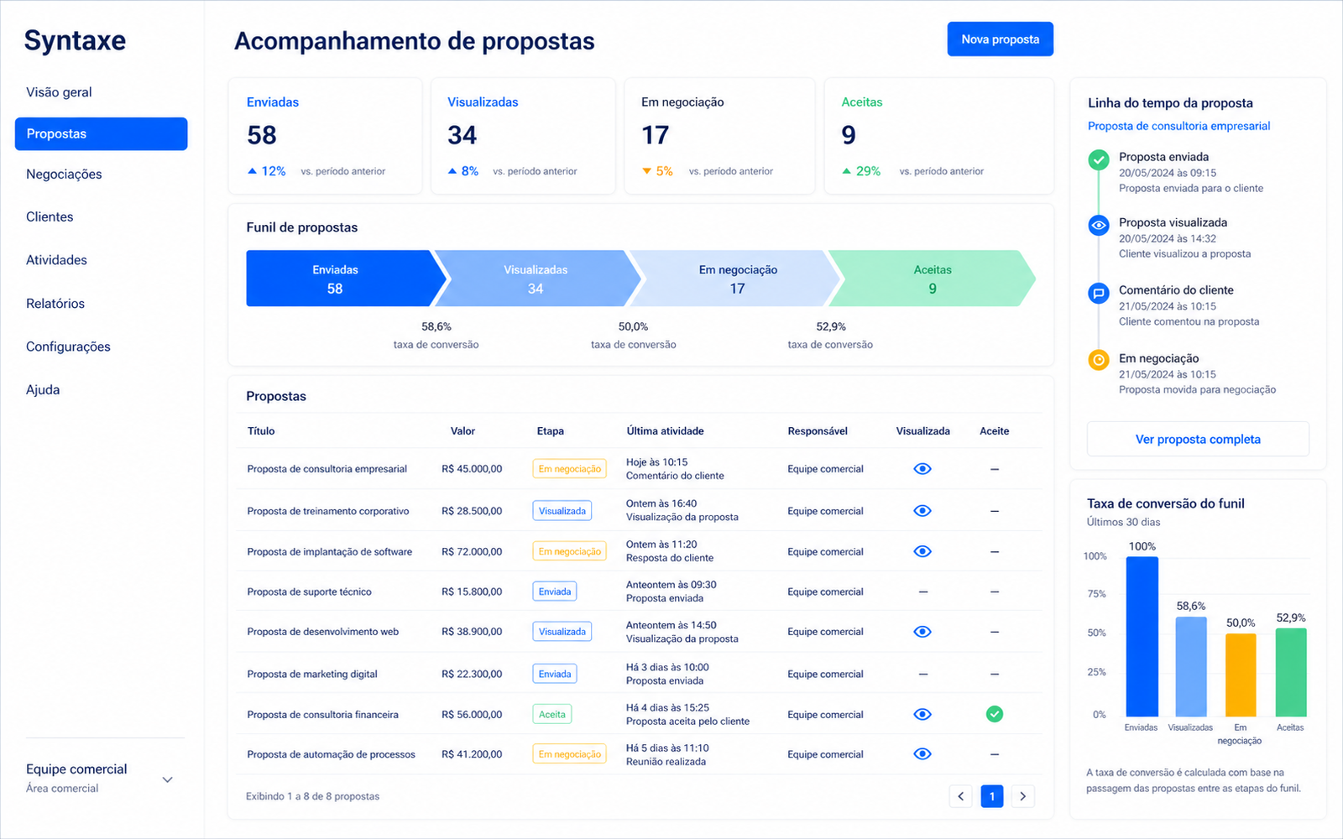Screen dimensions: 1343x839
Task: Open Configurações in sidebar
Action: click(68, 347)
